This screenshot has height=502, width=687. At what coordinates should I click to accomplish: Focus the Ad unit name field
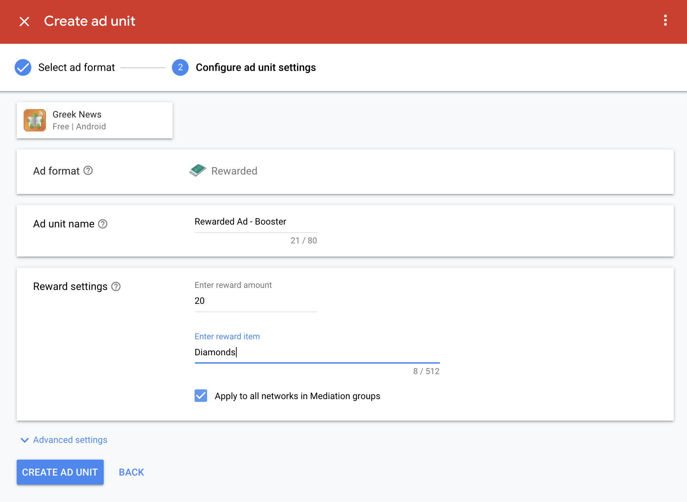[256, 222]
